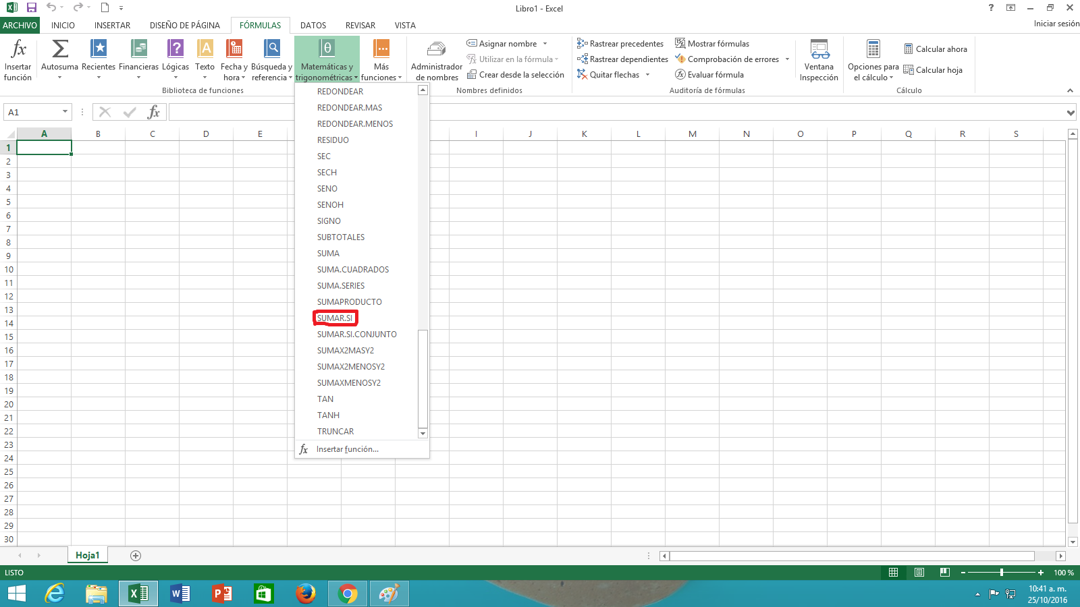
Task: Open Recientes functions list
Action: [99, 59]
